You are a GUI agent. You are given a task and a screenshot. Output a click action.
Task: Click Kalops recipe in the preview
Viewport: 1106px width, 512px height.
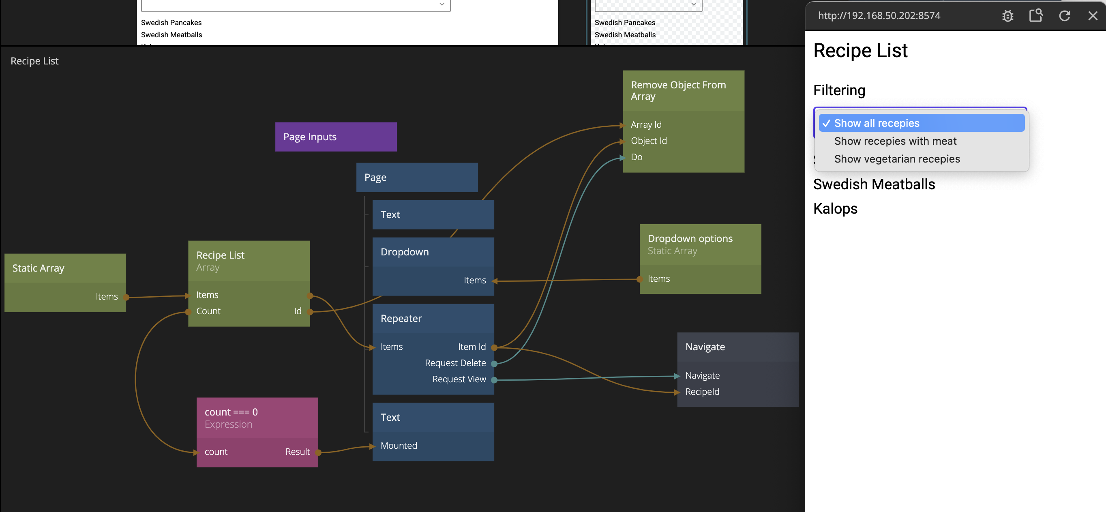(x=835, y=209)
